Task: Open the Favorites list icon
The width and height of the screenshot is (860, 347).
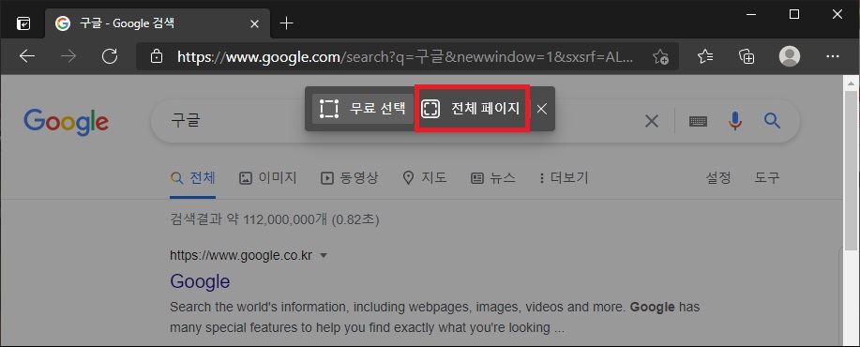Action: pyautogui.click(x=705, y=56)
